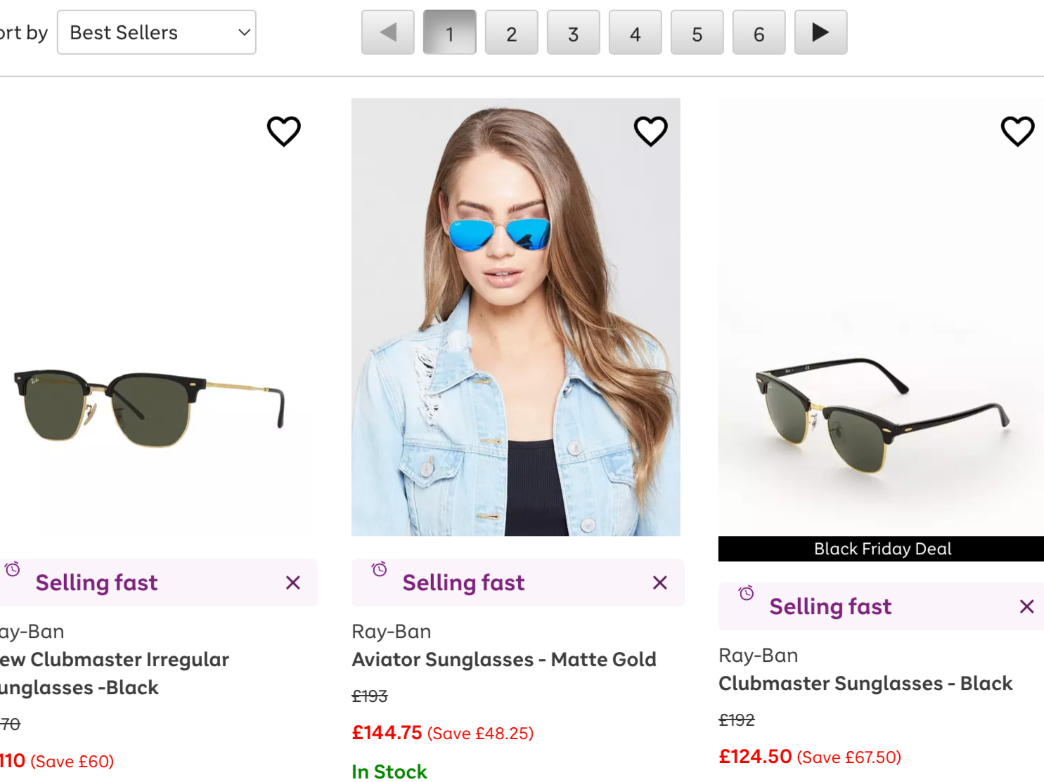Favorite the Aviator Sunglasses with heart icon
The width and height of the screenshot is (1044, 782).
tap(651, 131)
